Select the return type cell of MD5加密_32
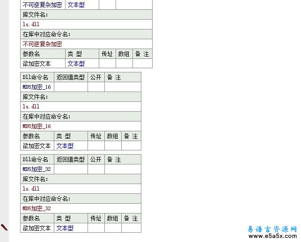The height and width of the screenshot is (242, 301). point(71,170)
